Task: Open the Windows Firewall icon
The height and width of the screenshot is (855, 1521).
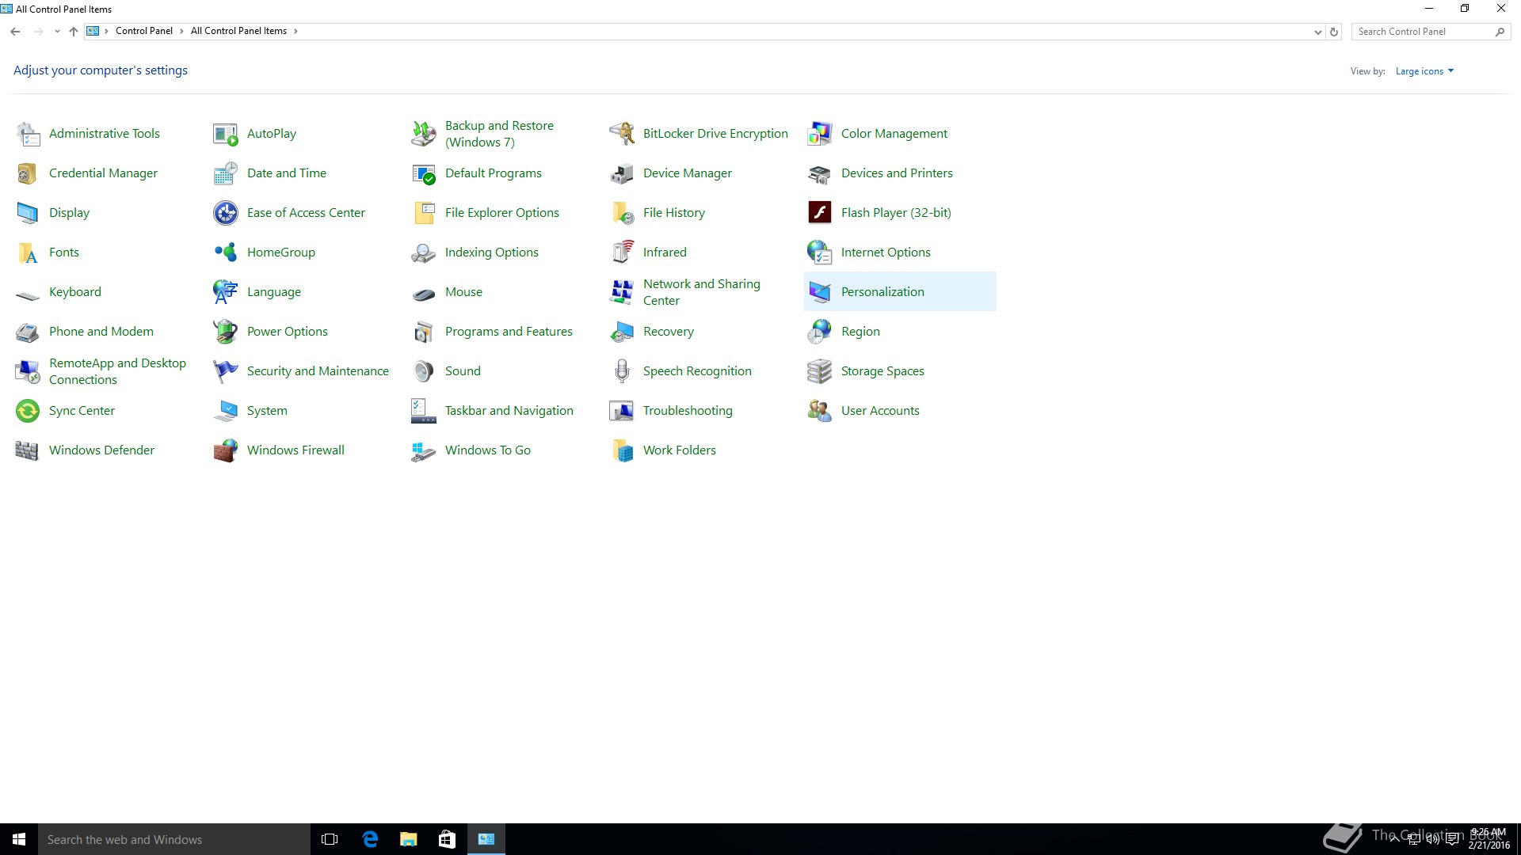Action: [226, 450]
